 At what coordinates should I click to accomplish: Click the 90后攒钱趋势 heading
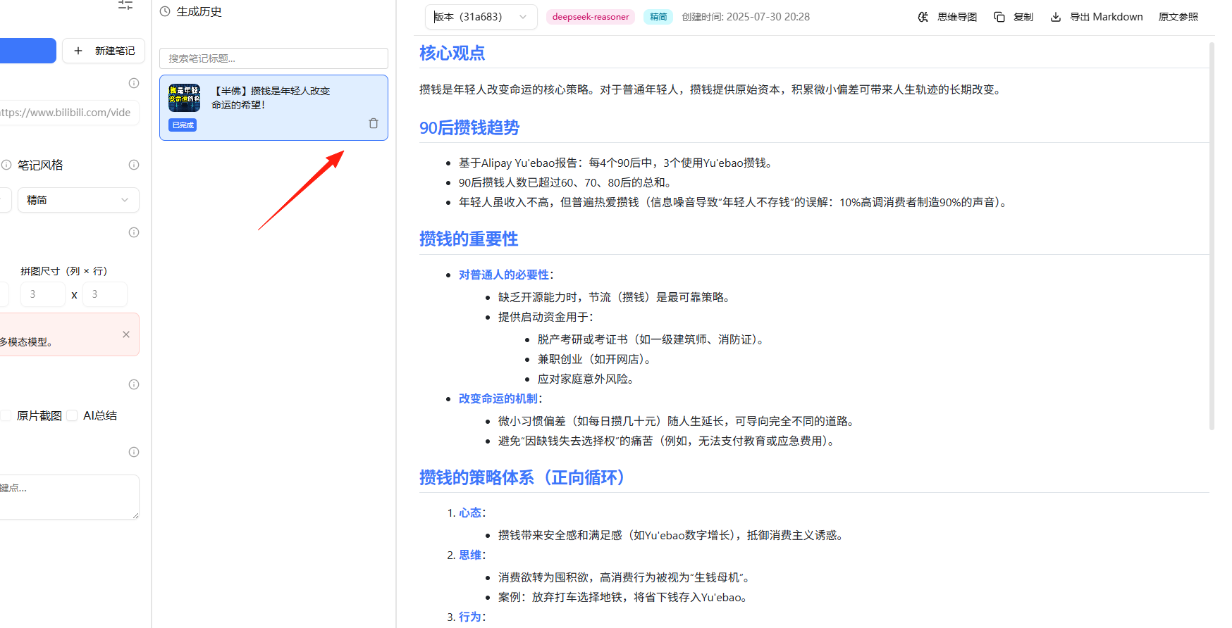tap(469, 127)
